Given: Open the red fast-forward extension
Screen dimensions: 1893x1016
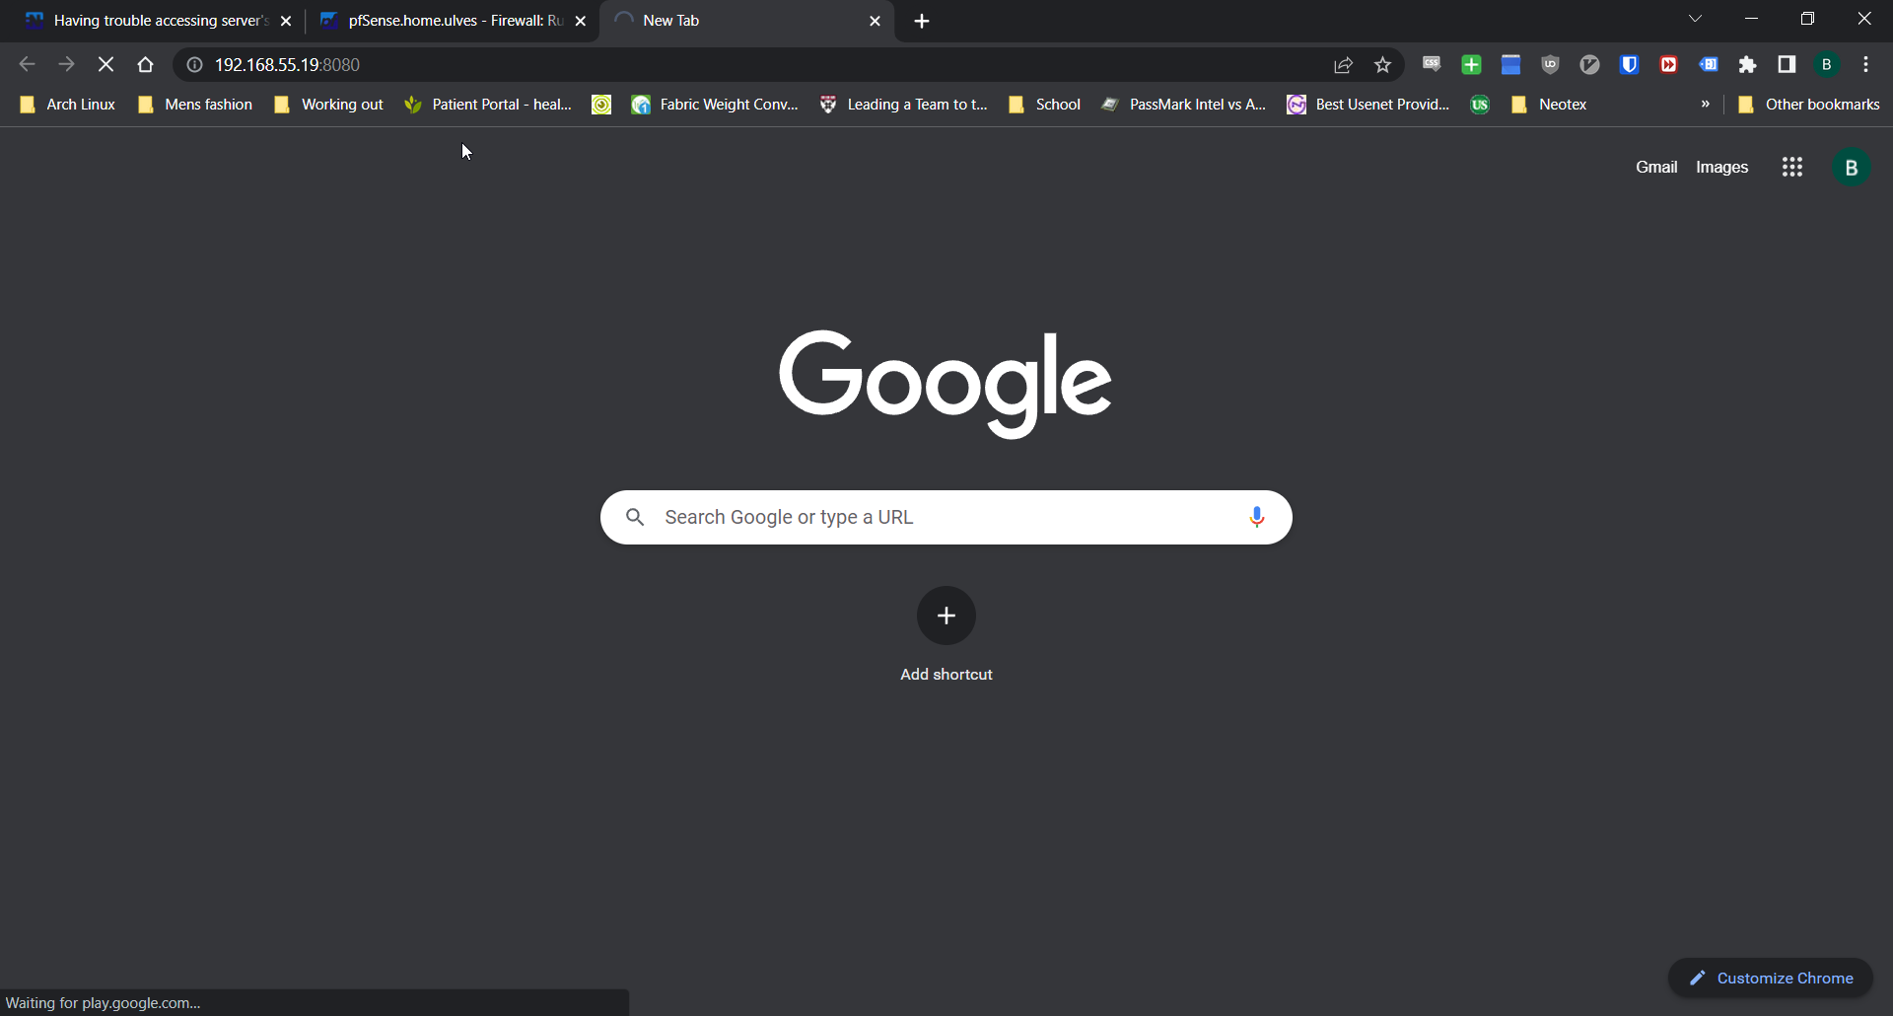Looking at the screenshot, I should (x=1668, y=65).
